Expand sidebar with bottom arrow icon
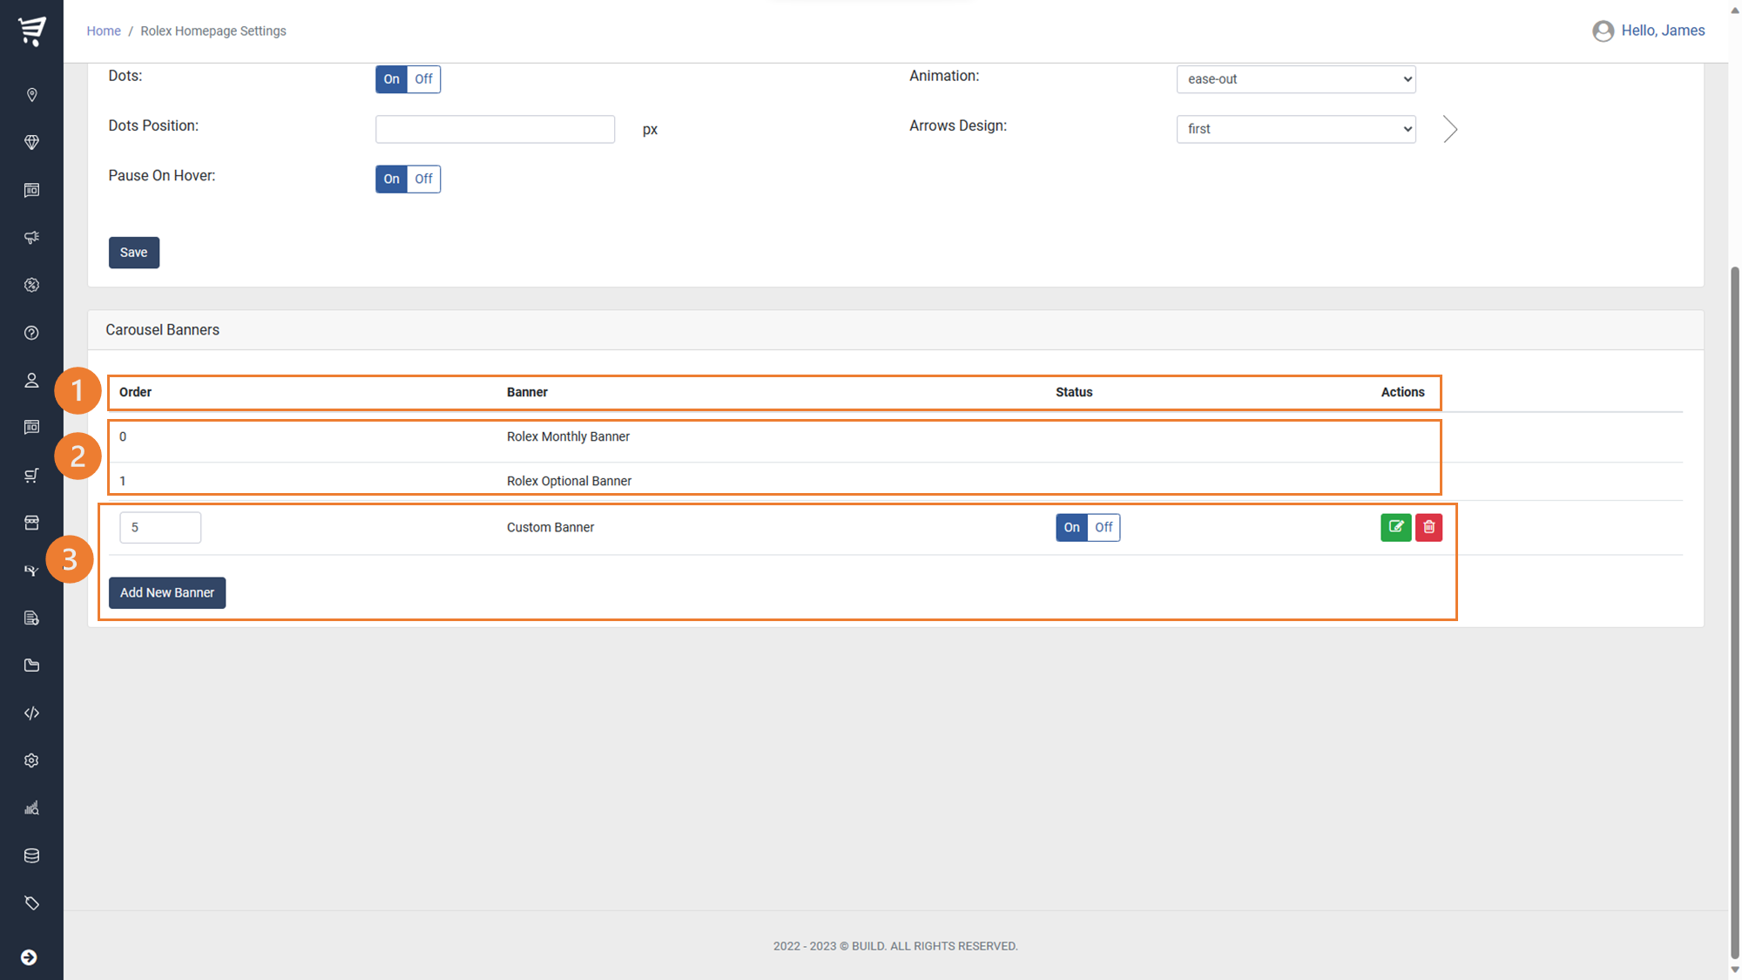 (29, 957)
